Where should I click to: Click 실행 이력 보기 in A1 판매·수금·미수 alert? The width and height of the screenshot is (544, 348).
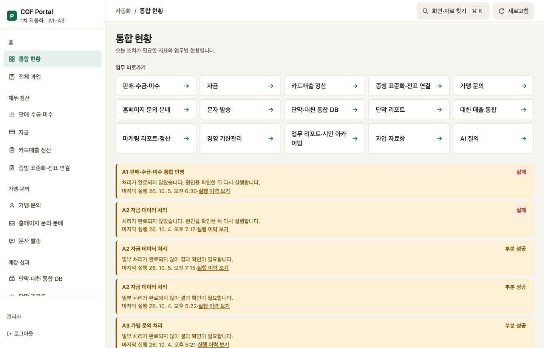pos(214,191)
